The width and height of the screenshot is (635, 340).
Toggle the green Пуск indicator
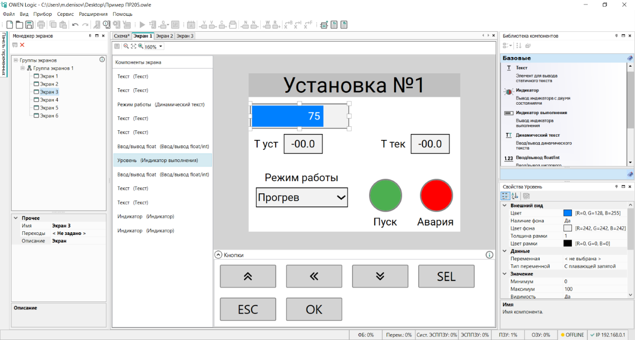point(386,195)
